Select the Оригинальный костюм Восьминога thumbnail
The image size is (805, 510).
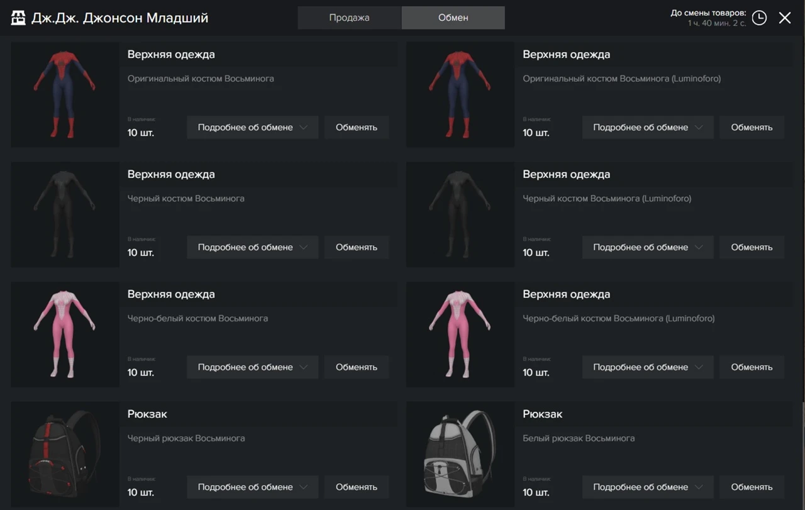(x=65, y=95)
